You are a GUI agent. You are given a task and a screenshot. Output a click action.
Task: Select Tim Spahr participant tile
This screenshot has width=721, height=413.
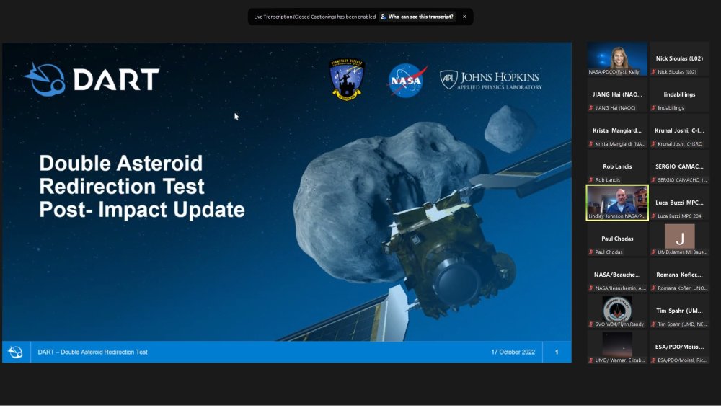[x=679, y=311]
